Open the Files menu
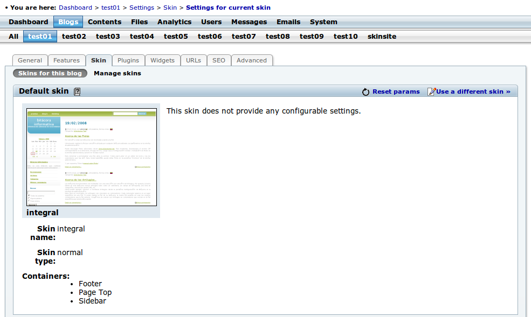Viewport: 531px width, 317px height. pyautogui.click(x=140, y=22)
